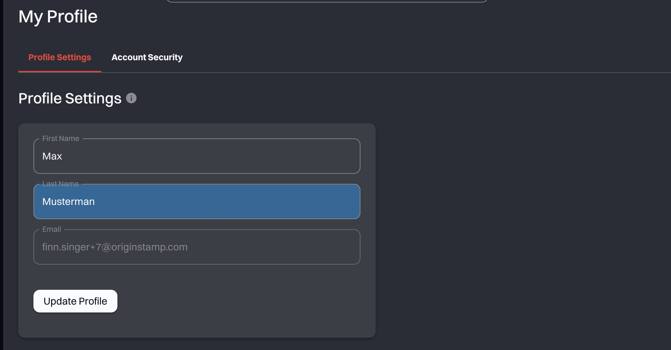The height and width of the screenshot is (350, 671).
Task: Click the disabled Email field
Action: tap(197, 247)
